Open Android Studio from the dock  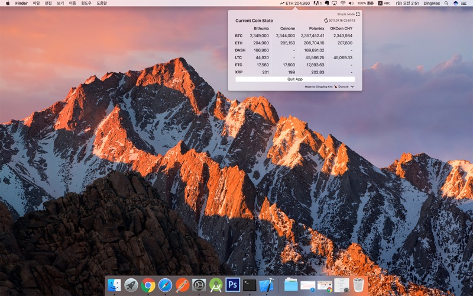click(x=216, y=285)
